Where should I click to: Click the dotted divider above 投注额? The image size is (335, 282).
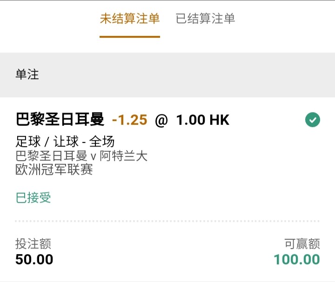coord(167,221)
